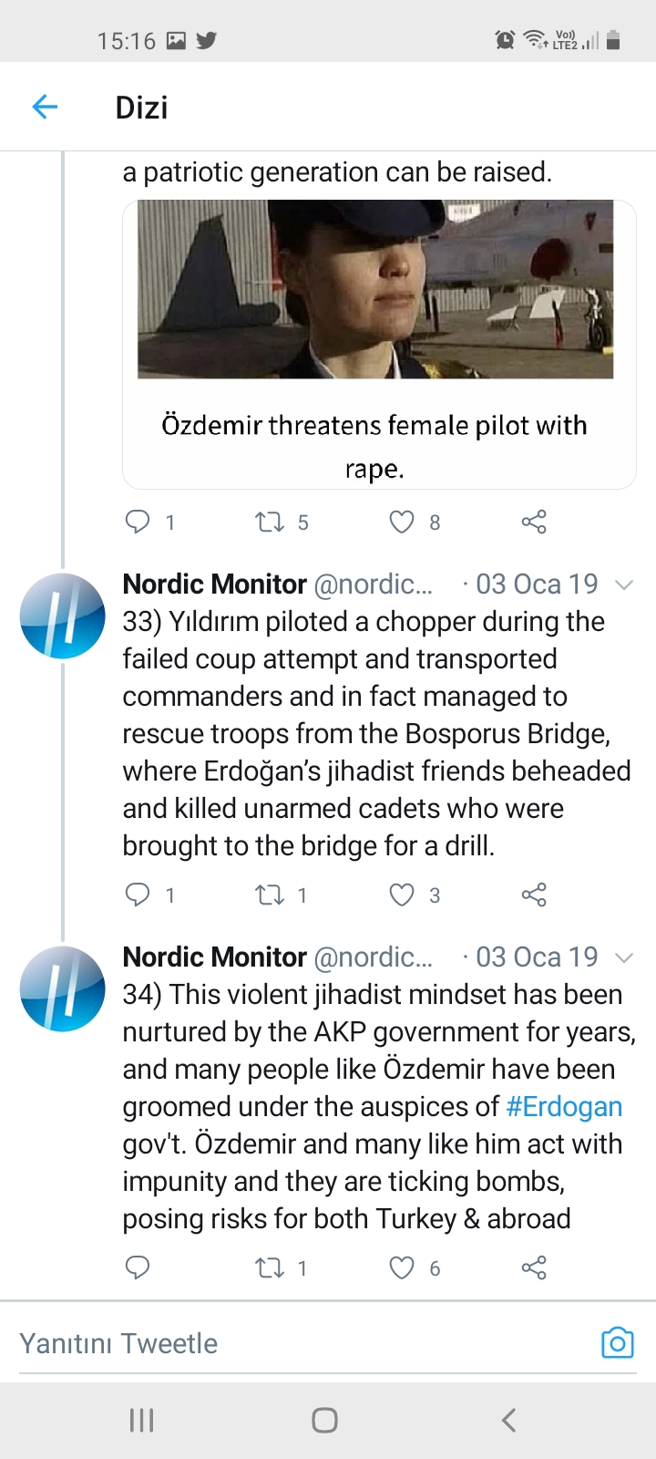Open options chevron on tweet 34
The height and width of the screenshot is (1459, 656).
(624, 957)
